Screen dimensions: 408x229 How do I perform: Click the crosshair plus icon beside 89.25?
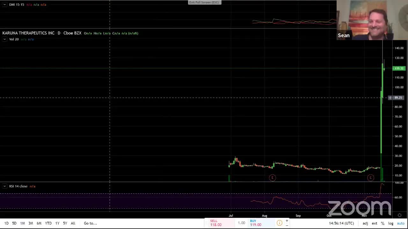click(390, 98)
